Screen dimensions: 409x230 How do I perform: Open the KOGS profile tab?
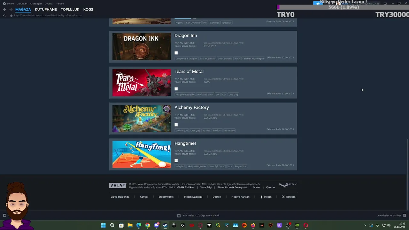88,10
